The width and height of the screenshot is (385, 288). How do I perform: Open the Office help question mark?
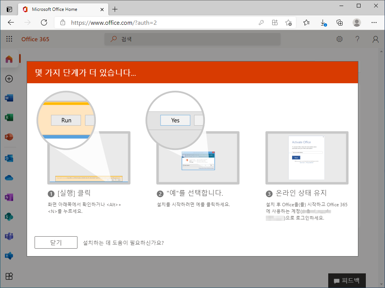(x=357, y=39)
